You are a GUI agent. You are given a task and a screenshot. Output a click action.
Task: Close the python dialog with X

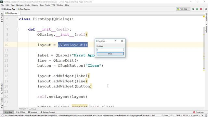[122, 41]
